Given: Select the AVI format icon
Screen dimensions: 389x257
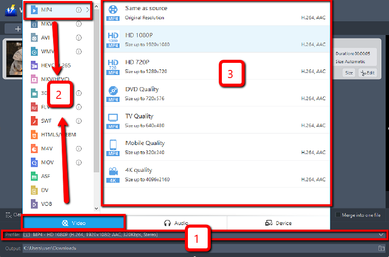Looking at the screenshot, I should 34,38.
